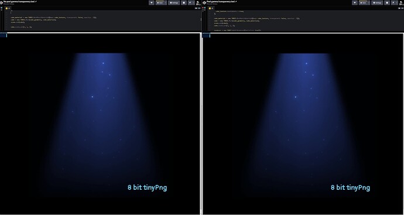Expand Save options arrow in left pen

coord(166,2)
